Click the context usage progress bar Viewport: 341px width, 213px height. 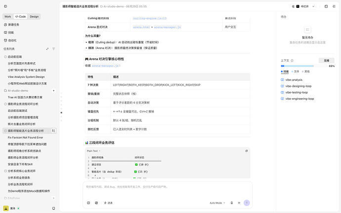click(304, 66)
